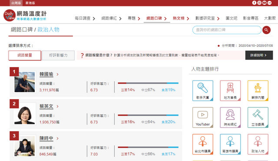This screenshot has height=161, width=278.
Task: Open 蔡英文 name link
Action: (x=46, y=106)
